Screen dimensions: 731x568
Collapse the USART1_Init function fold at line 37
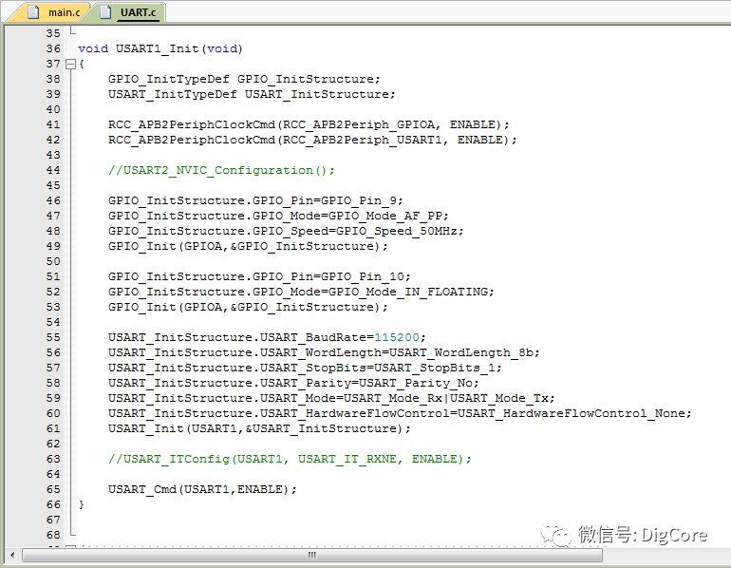(x=70, y=64)
